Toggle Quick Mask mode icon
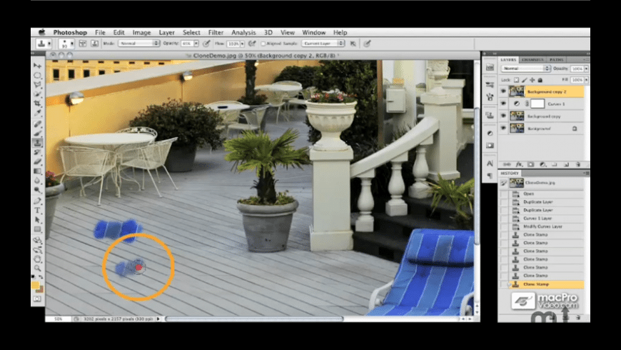The image size is (621, 350). [x=37, y=299]
